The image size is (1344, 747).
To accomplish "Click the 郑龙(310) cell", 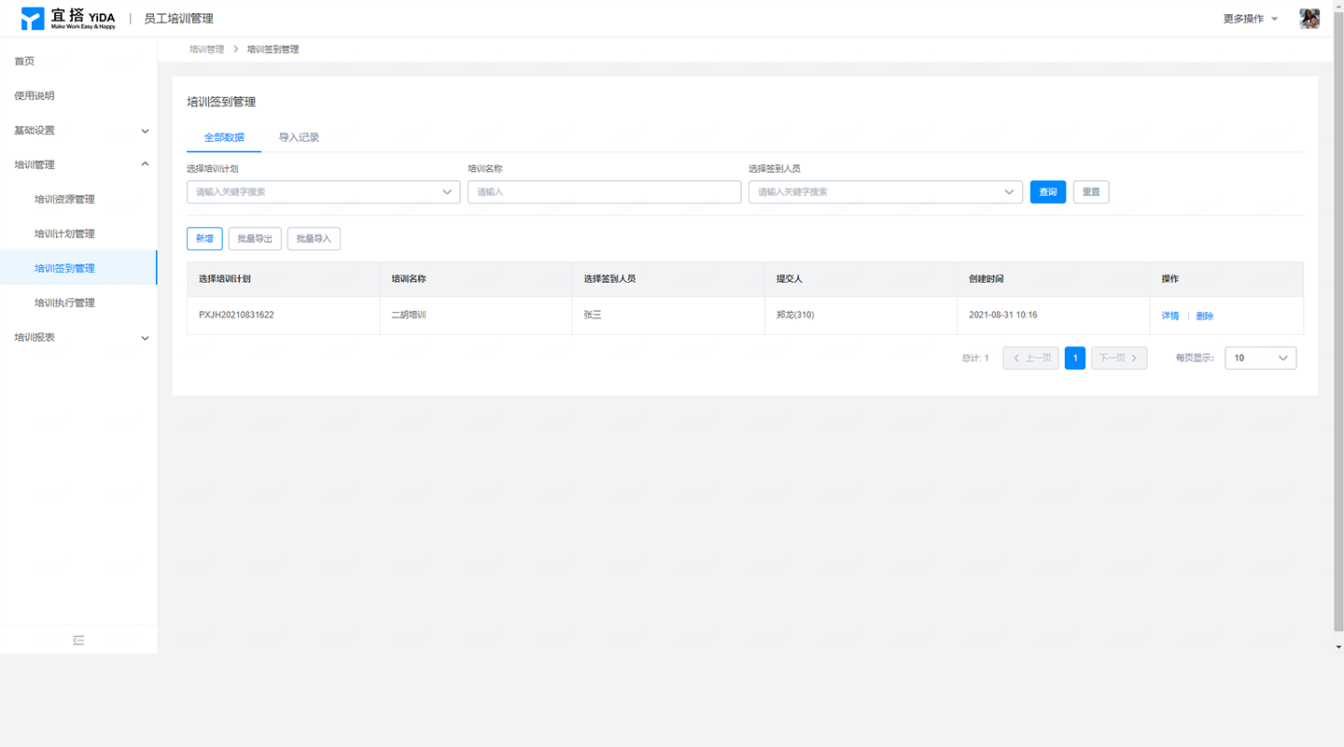I will (861, 316).
